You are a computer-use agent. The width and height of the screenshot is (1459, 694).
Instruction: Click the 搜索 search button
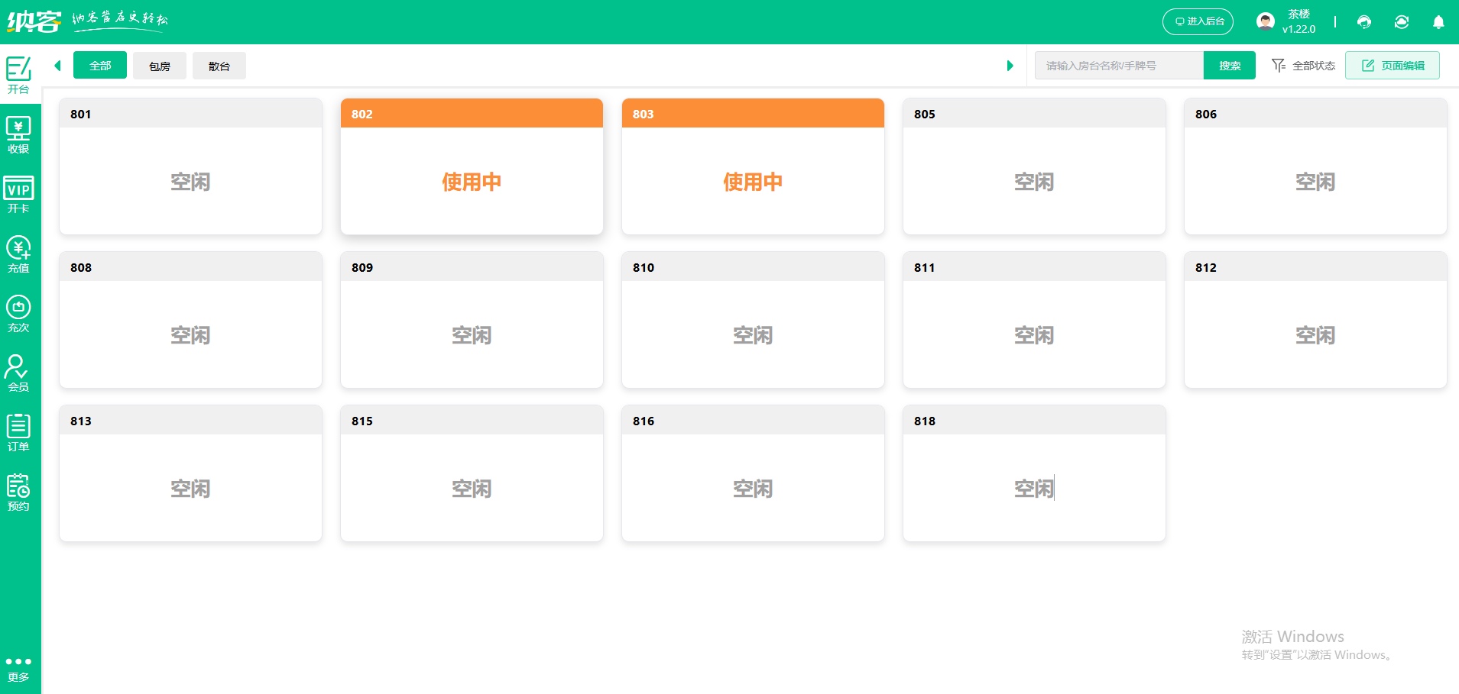tap(1229, 66)
